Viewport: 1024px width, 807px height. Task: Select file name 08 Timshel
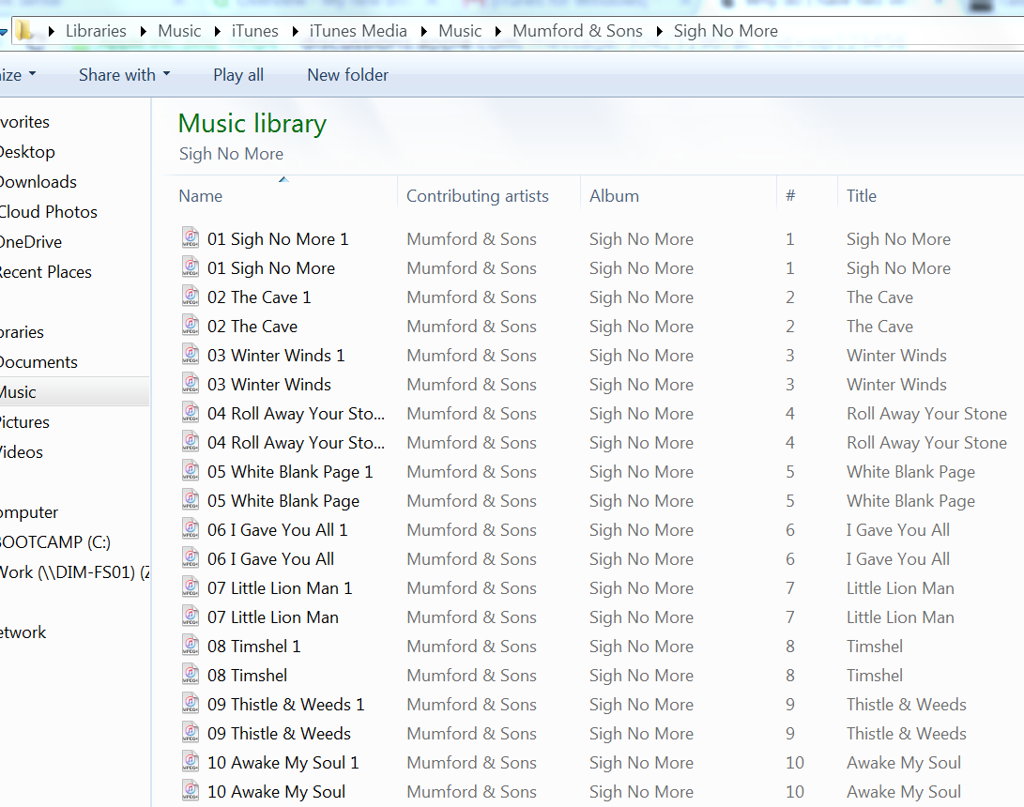(x=247, y=675)
